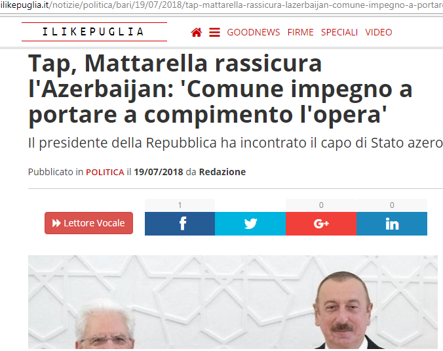Open the VIDEO section
This screenshot has width=443, height=351.
tap(379, 32)
